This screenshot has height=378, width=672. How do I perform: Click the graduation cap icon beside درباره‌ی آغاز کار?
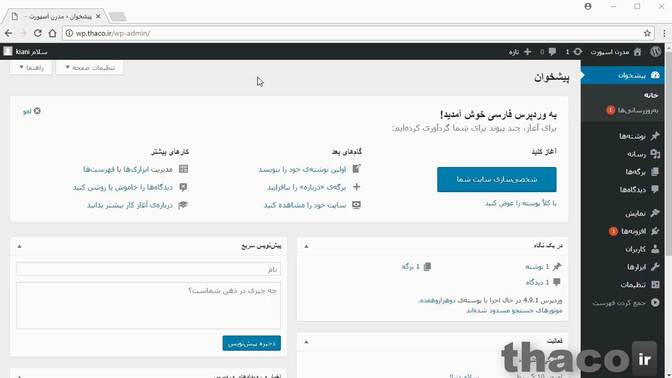(183, 205)
